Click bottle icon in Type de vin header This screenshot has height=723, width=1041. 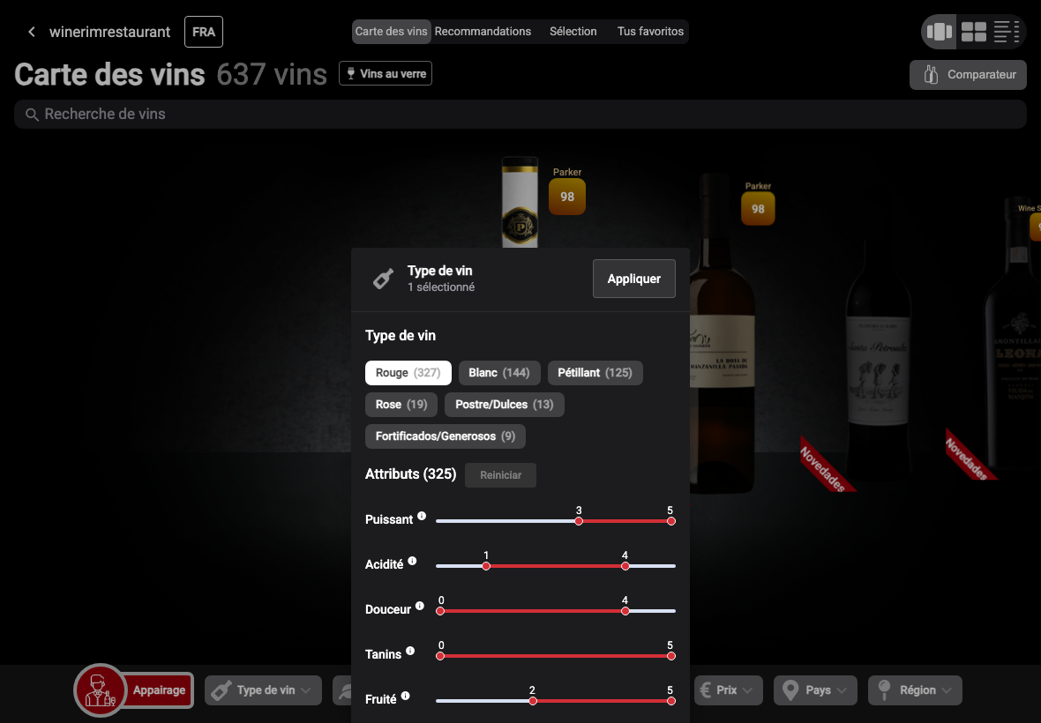pos(383,279)
